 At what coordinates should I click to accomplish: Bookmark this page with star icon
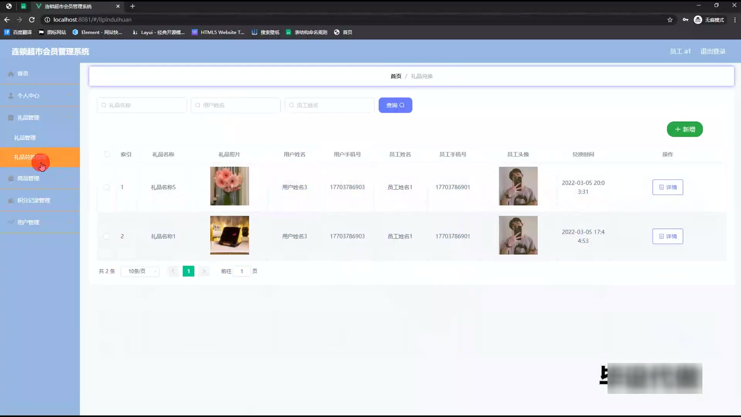(670, 20)
